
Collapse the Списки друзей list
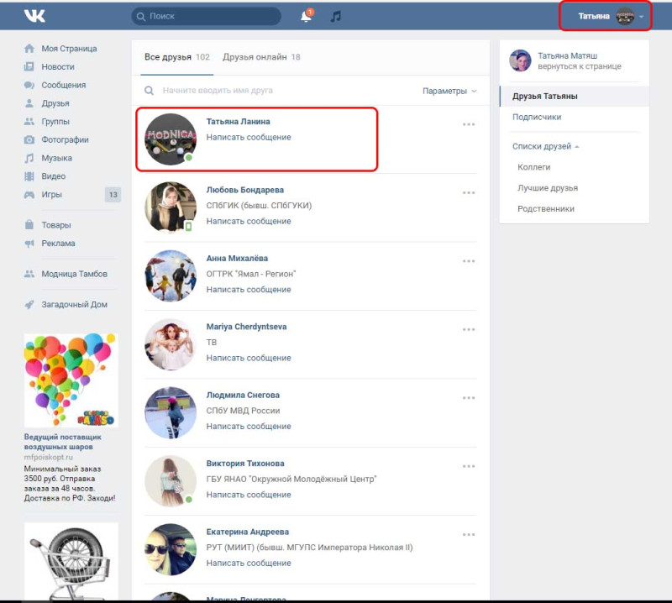(x=545, y=147)
